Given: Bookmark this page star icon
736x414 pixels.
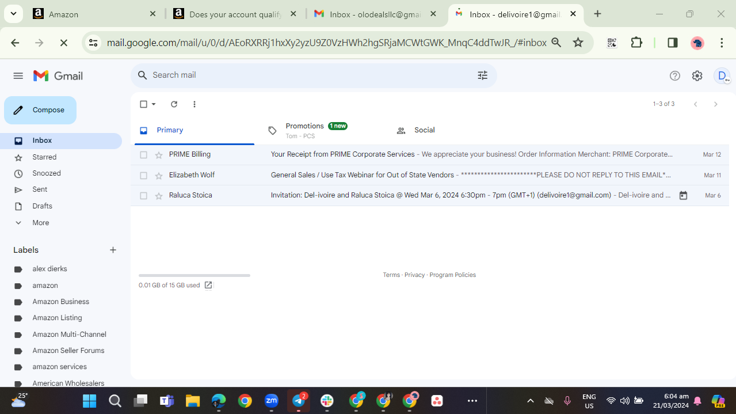Looking at the screenshot, I should (578, 43).
